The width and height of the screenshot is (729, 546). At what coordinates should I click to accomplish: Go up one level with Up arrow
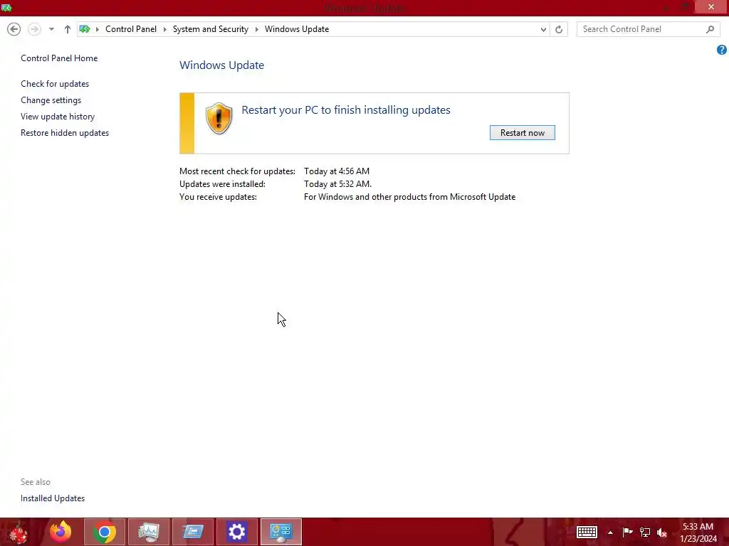[x=68, y=29]
